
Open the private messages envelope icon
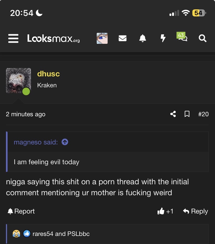click(122, 38)
